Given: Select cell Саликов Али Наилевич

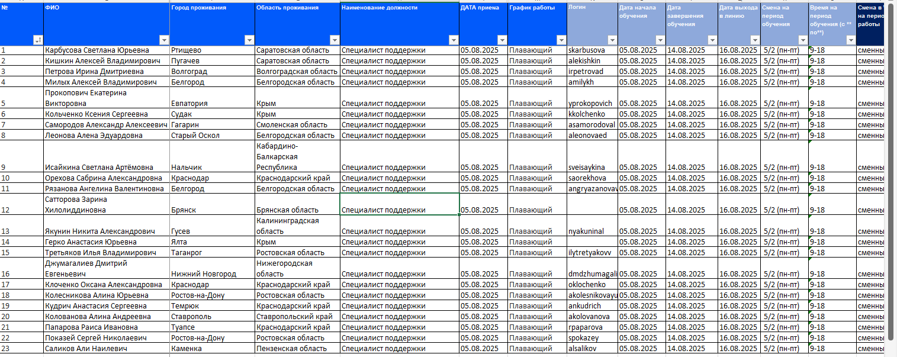Looking at the screenshot, I should coord(107,349).
